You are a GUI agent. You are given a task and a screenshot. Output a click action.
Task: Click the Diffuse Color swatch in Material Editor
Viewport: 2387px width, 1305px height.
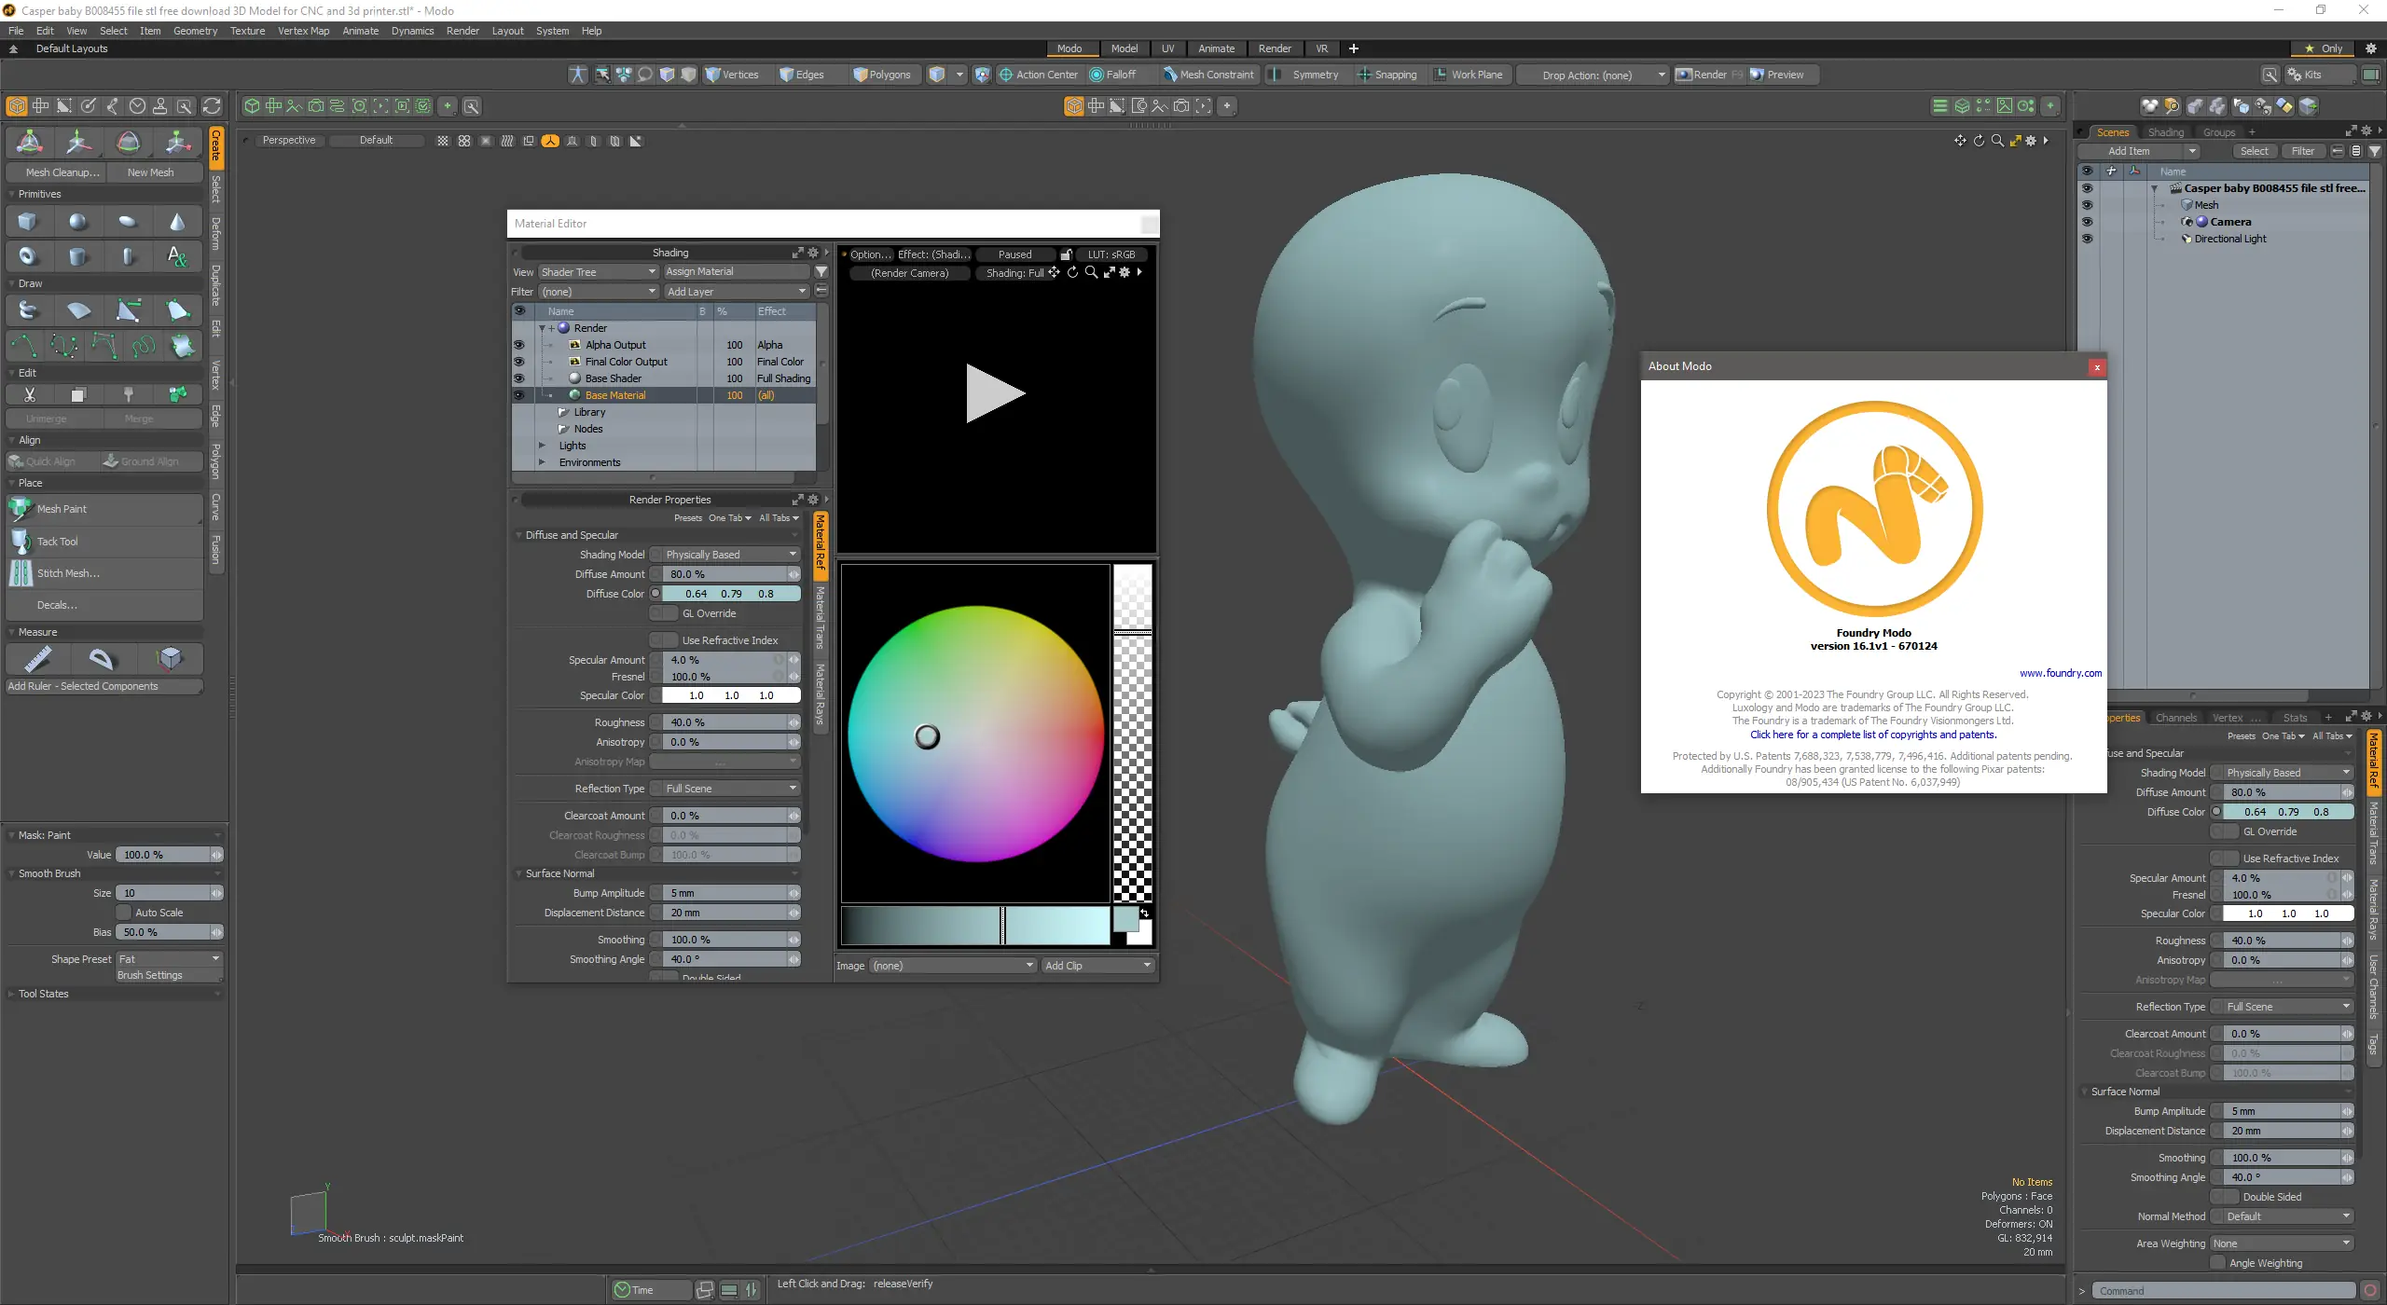(x=731, y=594)
